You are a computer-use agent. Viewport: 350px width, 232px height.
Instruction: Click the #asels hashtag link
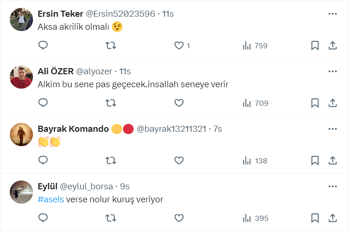click(51, 200)
